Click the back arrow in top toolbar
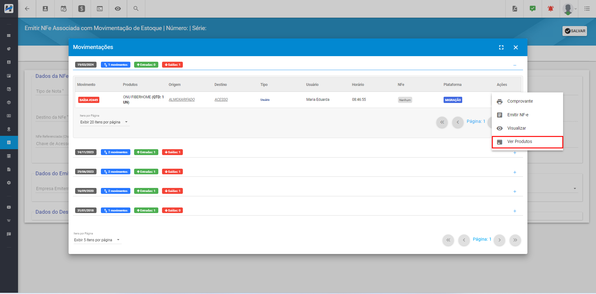Viewport: 596px width, 294px height. [x=27, y=9]
